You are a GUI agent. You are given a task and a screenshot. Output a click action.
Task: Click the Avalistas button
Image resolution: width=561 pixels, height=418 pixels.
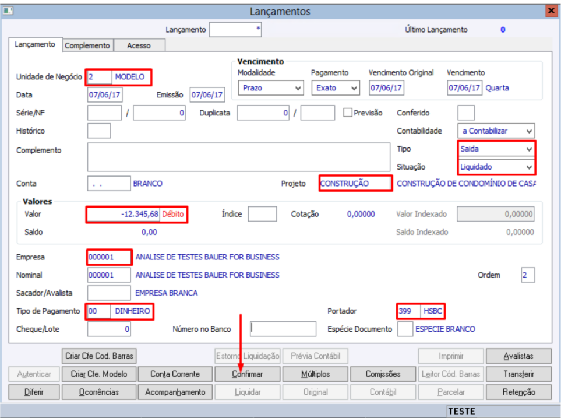click(x=518, y=356)
